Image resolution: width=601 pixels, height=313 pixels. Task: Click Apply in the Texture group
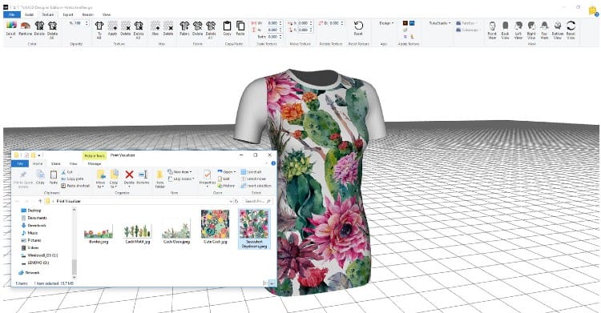[112, 29]
